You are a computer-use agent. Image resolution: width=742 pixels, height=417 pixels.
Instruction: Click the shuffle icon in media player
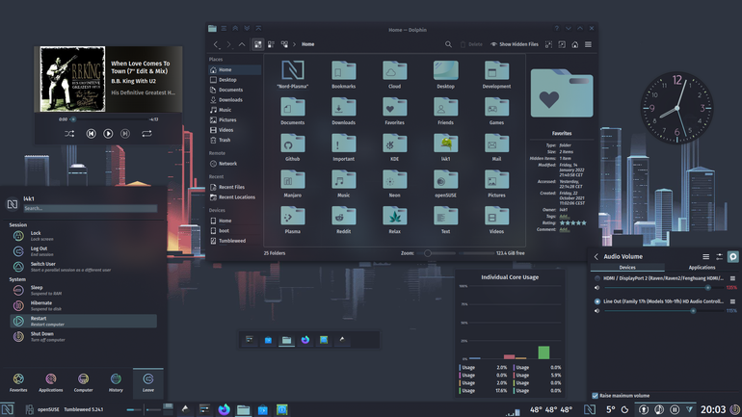(69, 134)
